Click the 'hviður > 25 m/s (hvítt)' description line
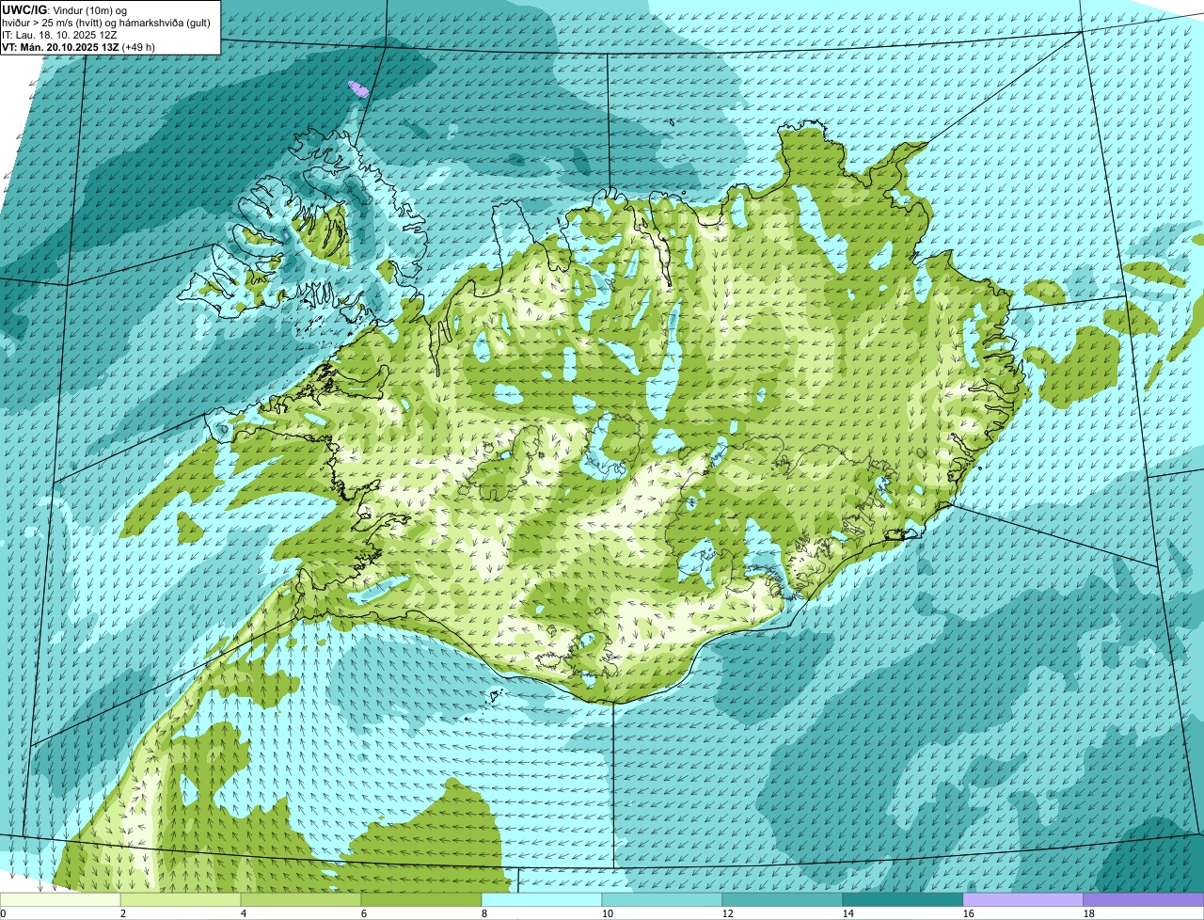 point(108,23)
